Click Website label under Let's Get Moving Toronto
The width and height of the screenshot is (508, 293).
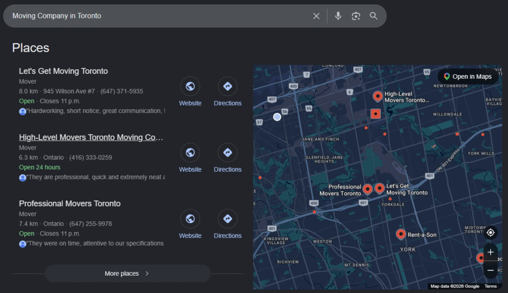pyautogui.click(x=190, y=103)
